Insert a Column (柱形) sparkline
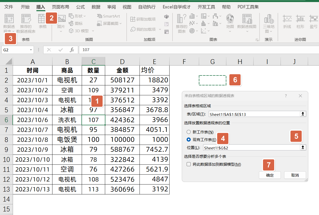The image size is (319, 215). [x=300, y=21]
